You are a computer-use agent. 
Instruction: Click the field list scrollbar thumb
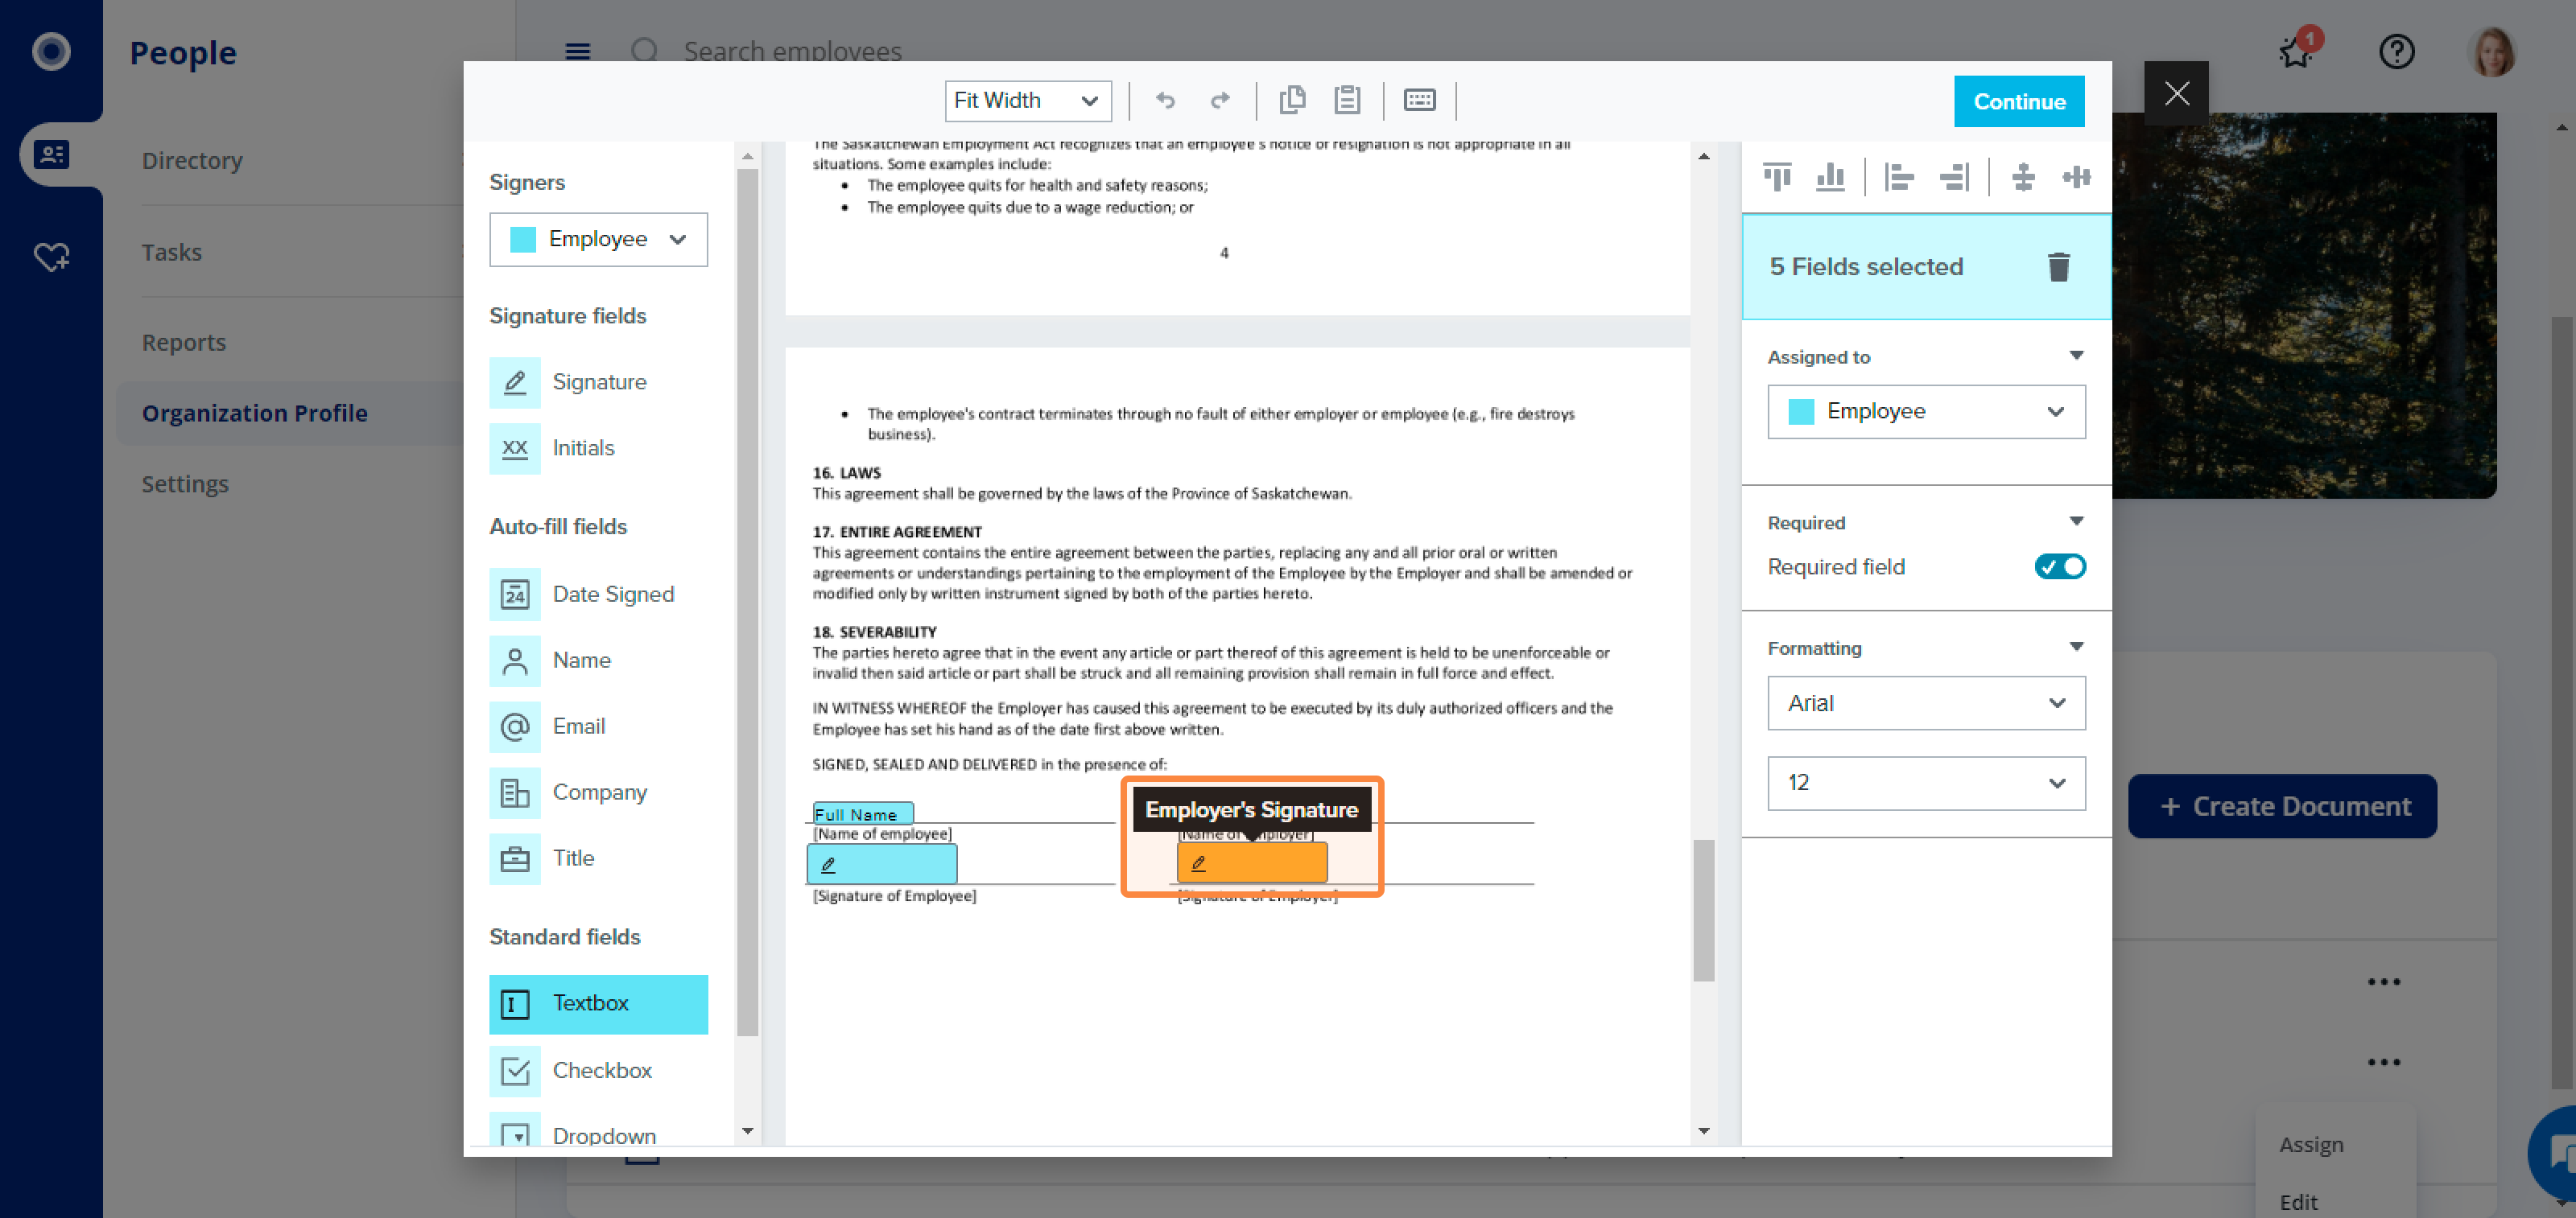(x=747, y=604)
